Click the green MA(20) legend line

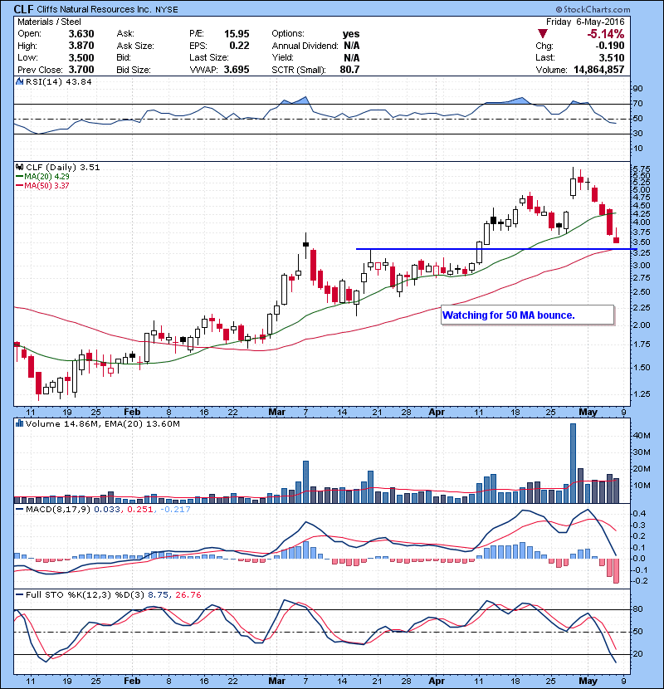coord(19,176)
